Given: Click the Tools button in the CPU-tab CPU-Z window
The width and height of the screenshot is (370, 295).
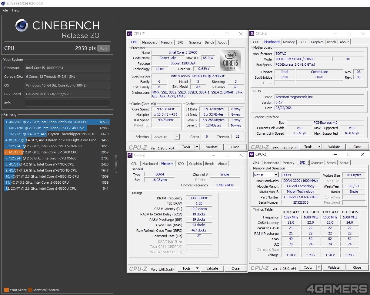Looking at the screenshot, I should (186, 147).
